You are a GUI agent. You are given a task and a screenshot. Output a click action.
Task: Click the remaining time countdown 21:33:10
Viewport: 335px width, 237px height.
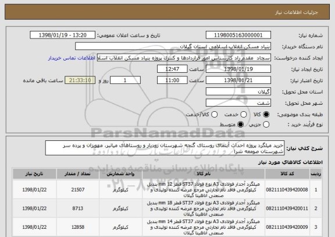point(80,80)
